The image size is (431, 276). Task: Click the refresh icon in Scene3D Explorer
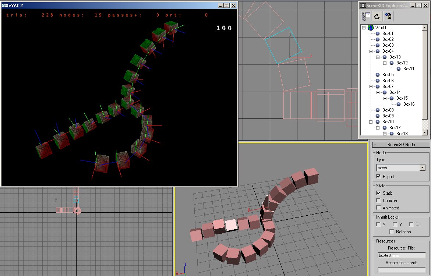[377, 16]
